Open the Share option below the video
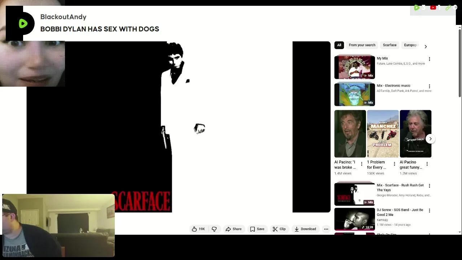This screenshot has width=462, height=260. pos(234,229)
